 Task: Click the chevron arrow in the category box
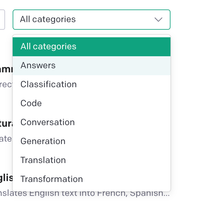[158, 20]
